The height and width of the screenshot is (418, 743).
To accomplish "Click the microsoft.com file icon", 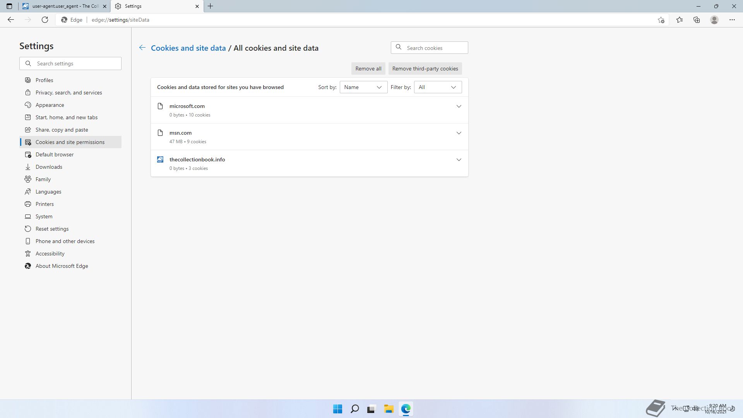I will [160, 106].
